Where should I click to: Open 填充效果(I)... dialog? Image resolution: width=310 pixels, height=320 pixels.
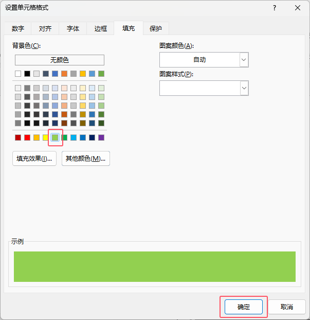pyautogui.click(x=34, y=158)
